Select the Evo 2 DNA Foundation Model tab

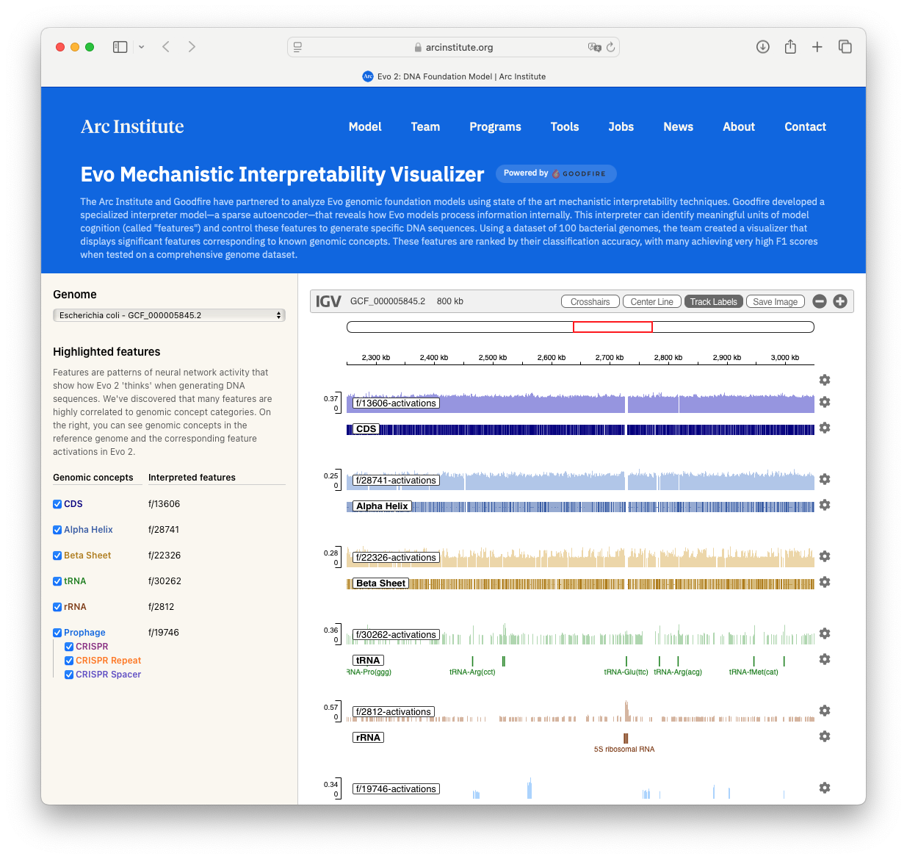(x=454, y=76)
